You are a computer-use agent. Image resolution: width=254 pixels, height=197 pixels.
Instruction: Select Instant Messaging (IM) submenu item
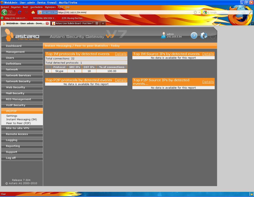click(x=22, y=120)
